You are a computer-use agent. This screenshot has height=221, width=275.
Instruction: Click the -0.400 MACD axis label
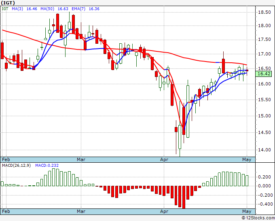pos(264,204)
